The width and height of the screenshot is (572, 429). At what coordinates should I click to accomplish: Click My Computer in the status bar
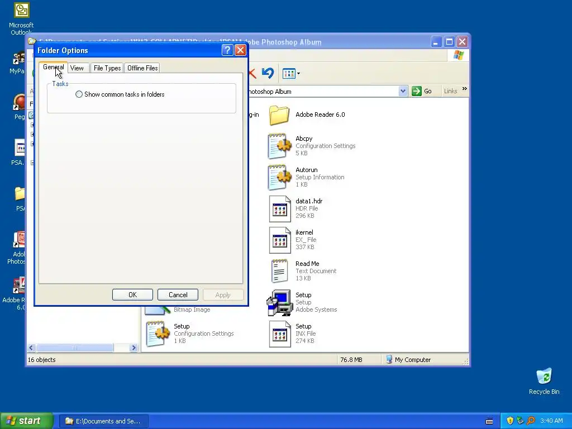click(408, 360)
